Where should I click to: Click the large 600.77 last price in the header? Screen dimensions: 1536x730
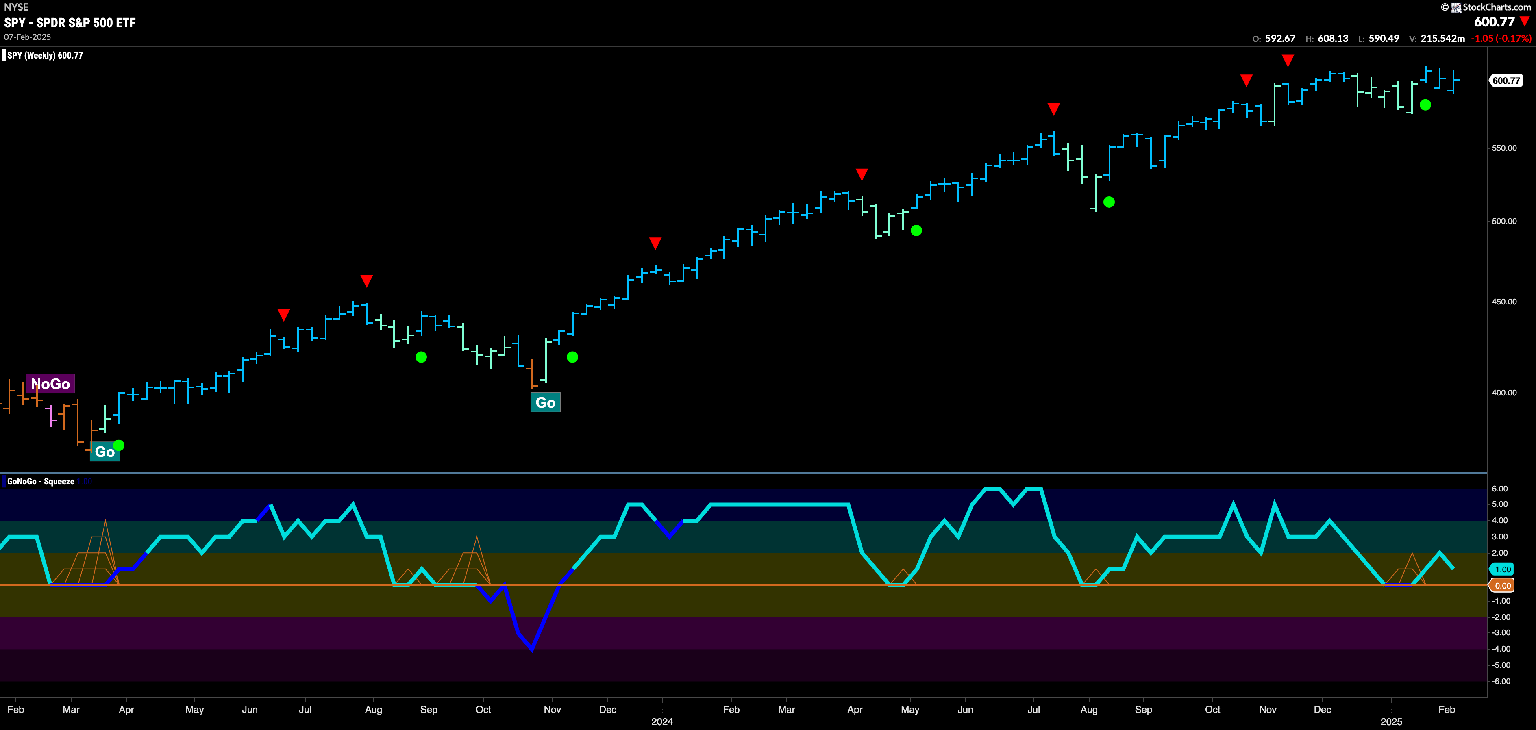1494,22
